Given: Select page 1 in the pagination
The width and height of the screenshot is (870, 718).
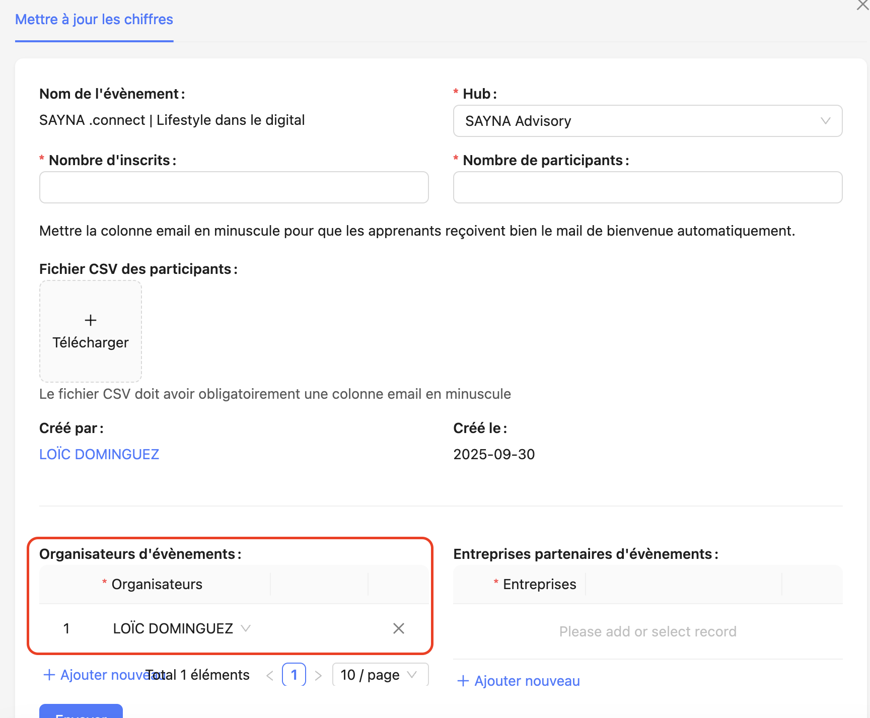Looking at the screenshot, I should point(294,675).
